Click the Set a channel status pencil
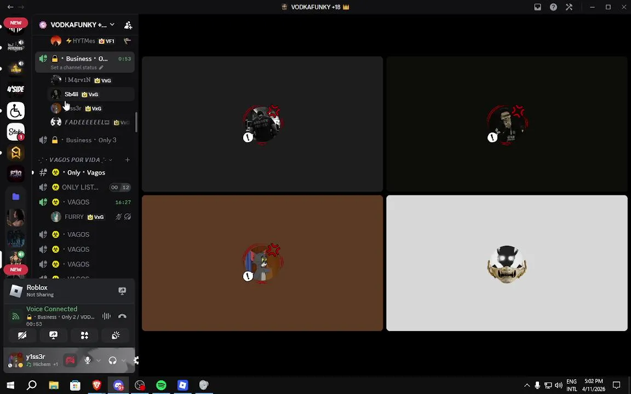Viewport: 631px width, 394px height. 101,67
